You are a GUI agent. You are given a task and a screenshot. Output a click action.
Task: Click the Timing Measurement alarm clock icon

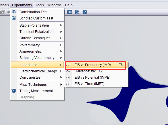click(x=14, y=91)
